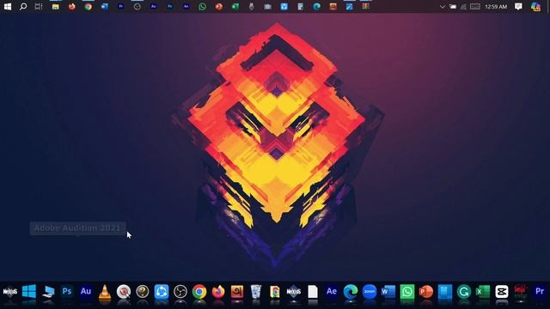This screenshot has width=550, height=309.
Task: Open Task View in the top taskbar
Action: click(x=39, y=6)
